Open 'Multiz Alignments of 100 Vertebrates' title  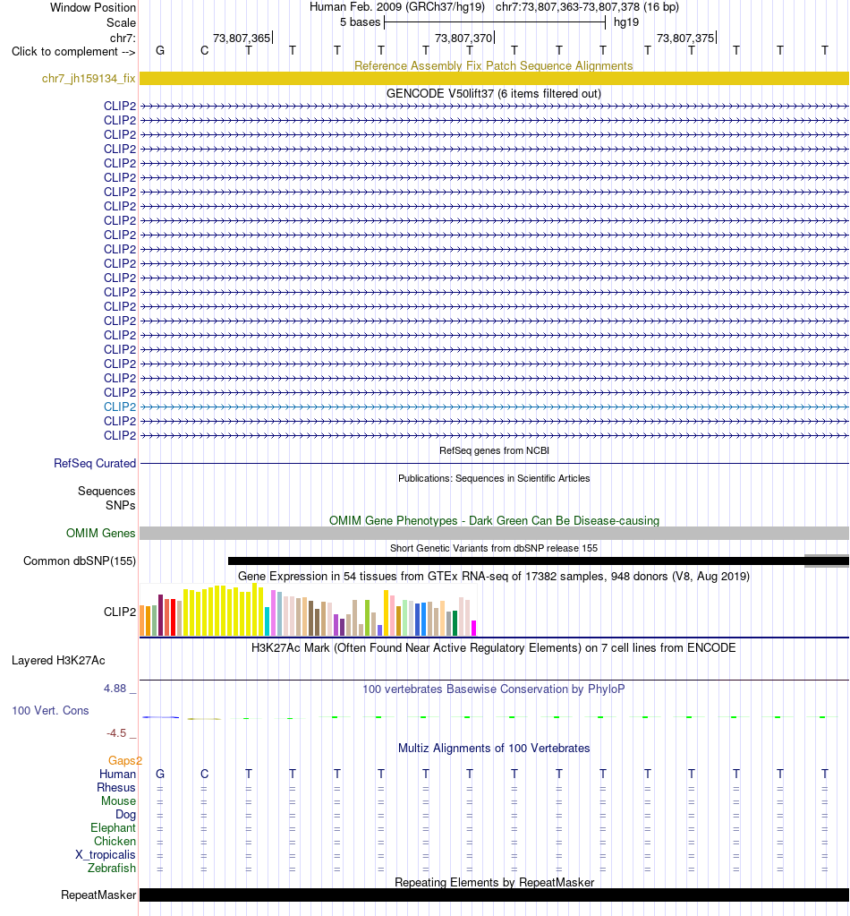[x=494, y=748]
